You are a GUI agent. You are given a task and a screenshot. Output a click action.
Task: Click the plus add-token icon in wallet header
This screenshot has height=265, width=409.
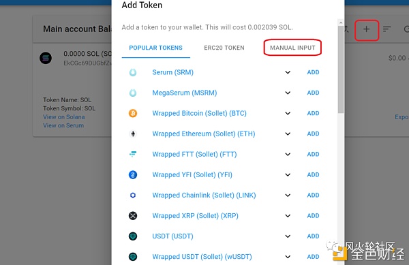pyautogui.click(x=367, y=29)
